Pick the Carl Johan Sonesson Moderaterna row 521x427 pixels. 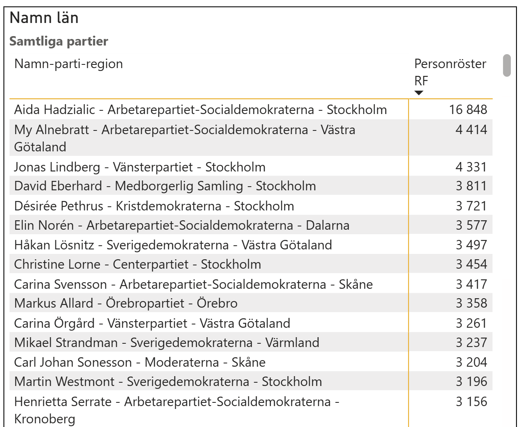(139, 362)
